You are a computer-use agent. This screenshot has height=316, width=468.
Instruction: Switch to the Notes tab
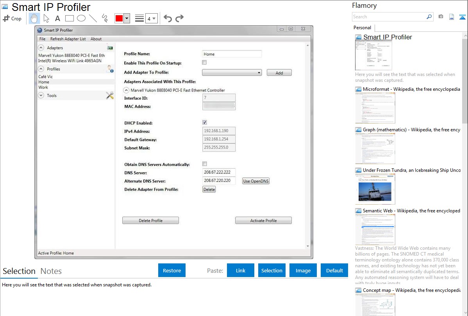[x=51, y=271]
